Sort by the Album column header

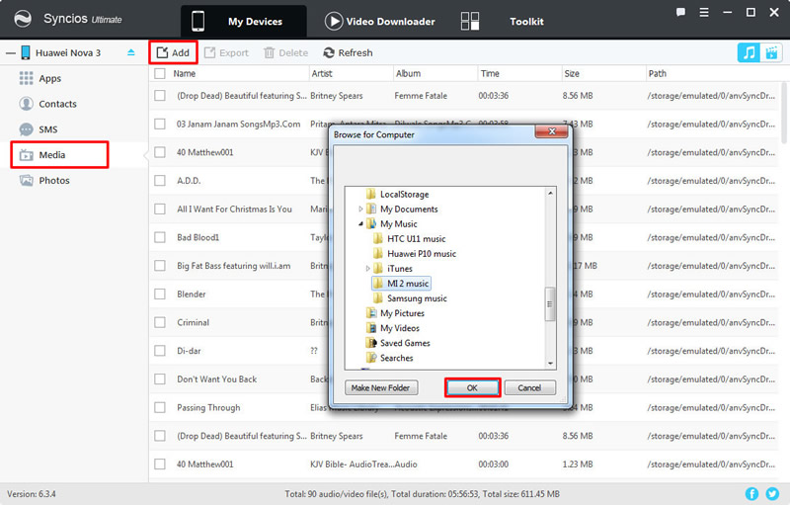[x=408, y=73]
